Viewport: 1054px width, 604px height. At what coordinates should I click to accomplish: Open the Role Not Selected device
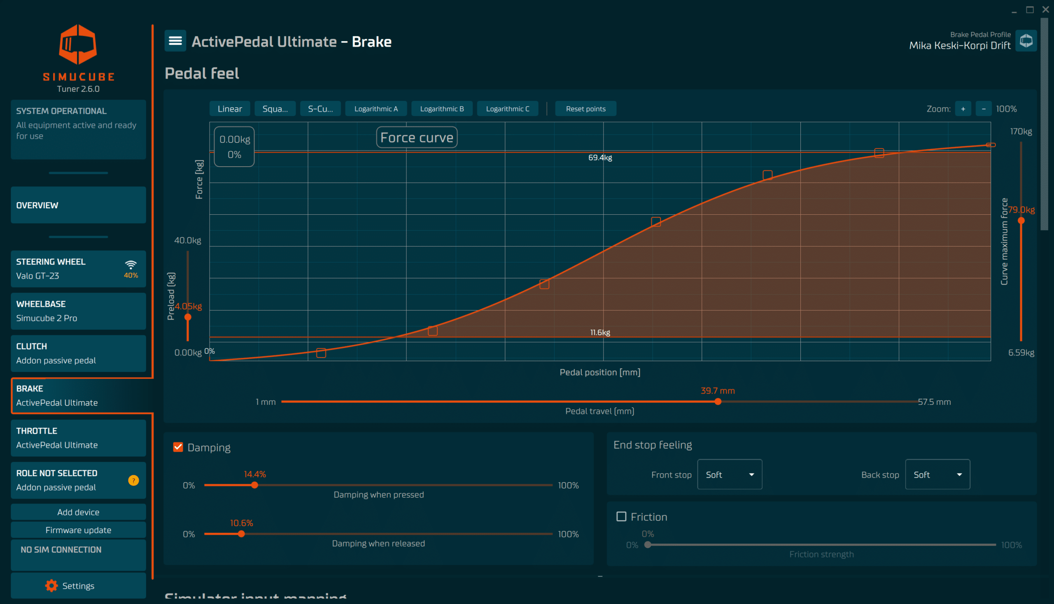point(78,480)
